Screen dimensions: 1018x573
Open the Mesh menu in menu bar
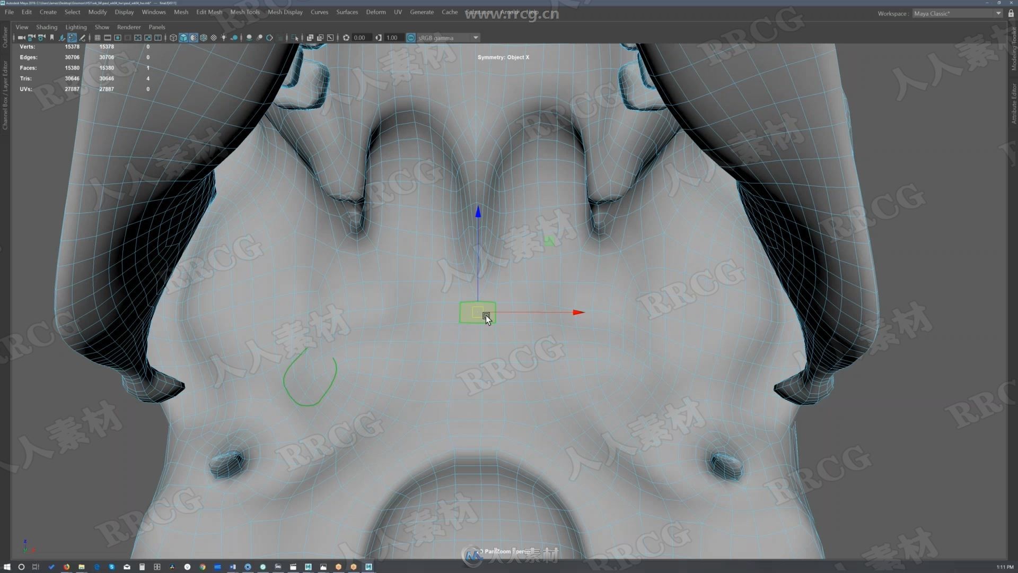point(180,13)
